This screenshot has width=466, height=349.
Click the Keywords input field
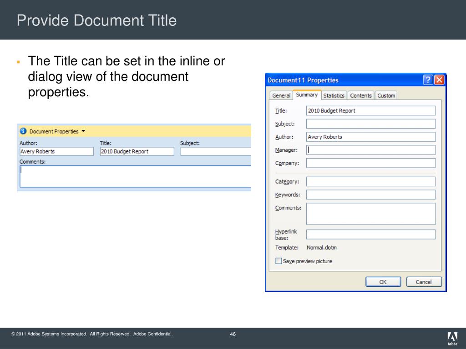pyautogui.click(x=371, y=194)
